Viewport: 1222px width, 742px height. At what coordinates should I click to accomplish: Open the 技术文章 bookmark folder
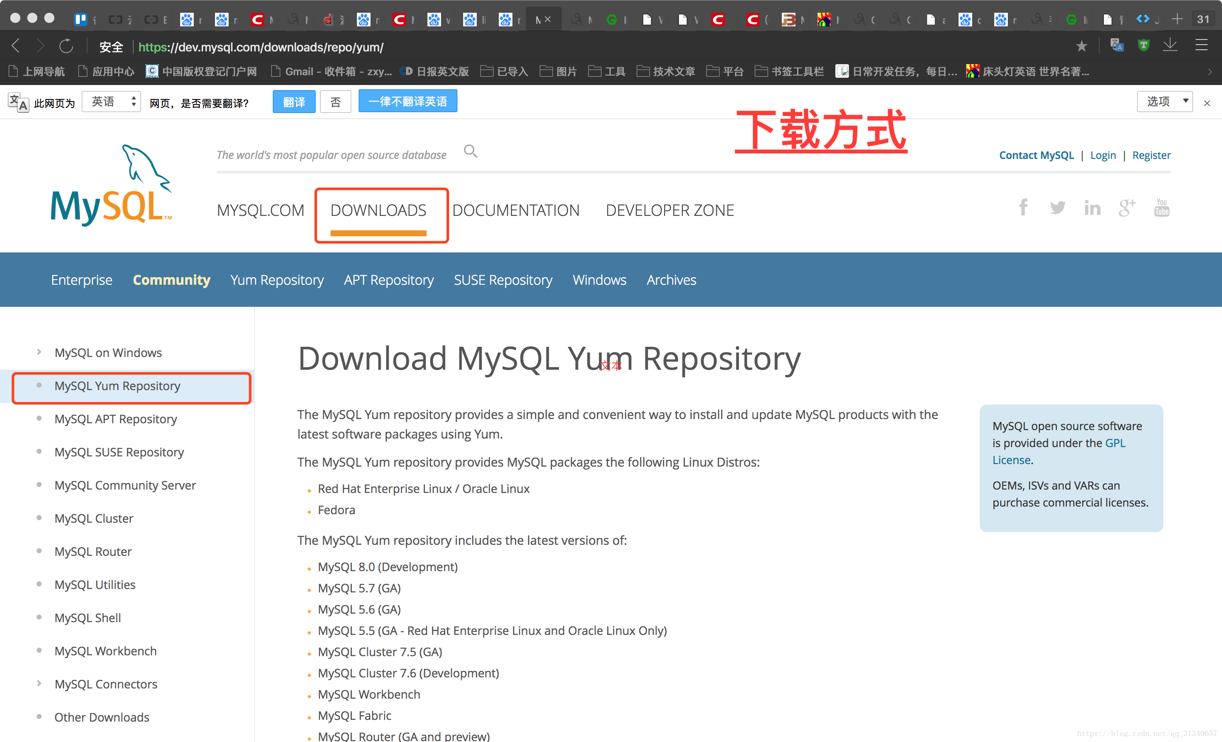click(x=665, y=71)
